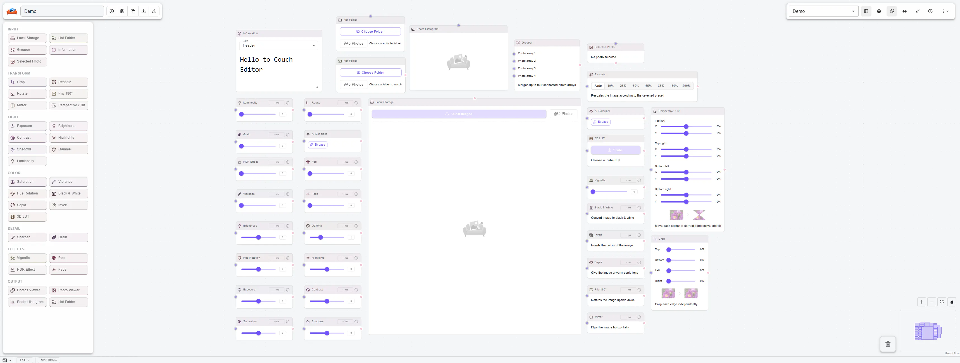Viewport: 960px width, 363px height.
Task: Open the Size Header dropdown in Information node
Action: click(x=279, y=45)
